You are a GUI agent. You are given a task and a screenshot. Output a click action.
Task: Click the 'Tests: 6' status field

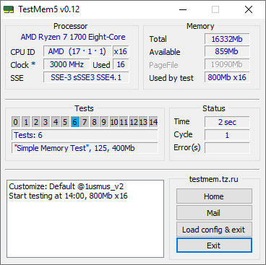[85, 135]
